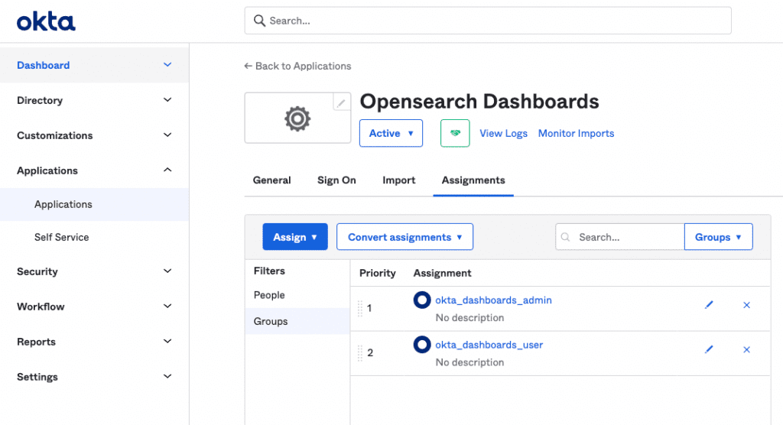783x425 pixels.
Task: Open the Convert assignments dropdown
Action: pos(404,237)
